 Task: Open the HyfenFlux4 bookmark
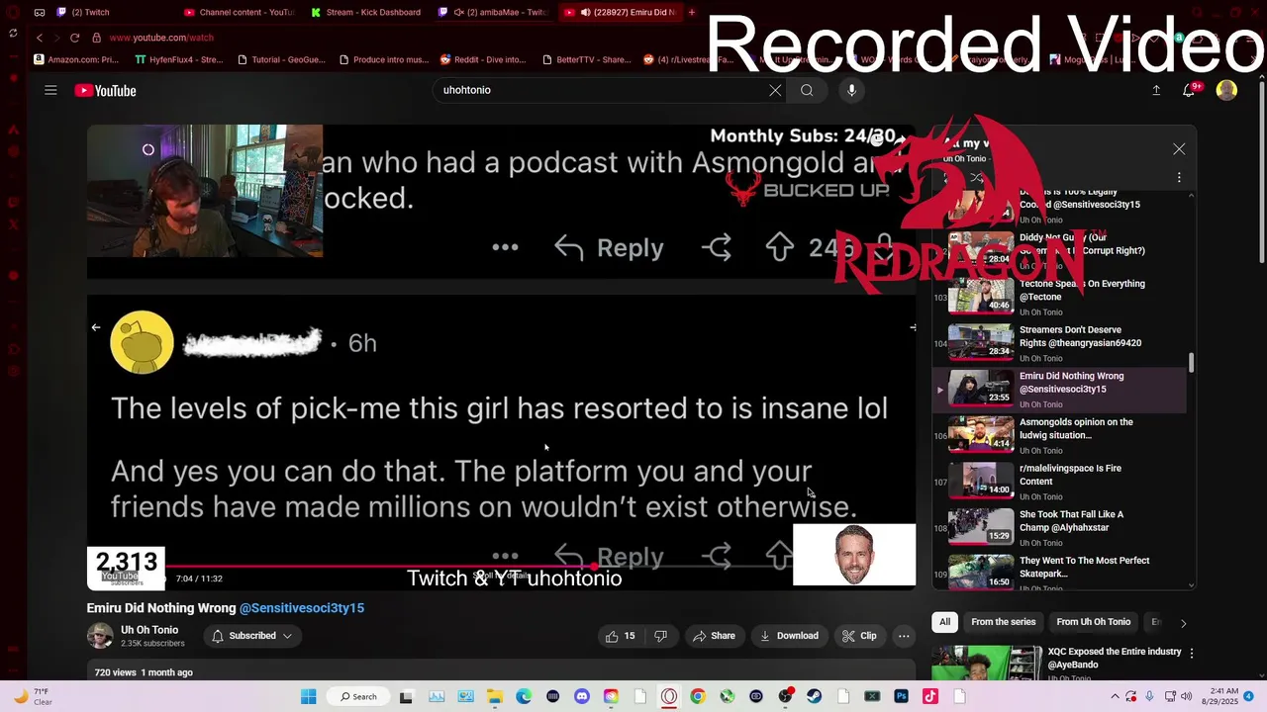[x=179, y=59]
